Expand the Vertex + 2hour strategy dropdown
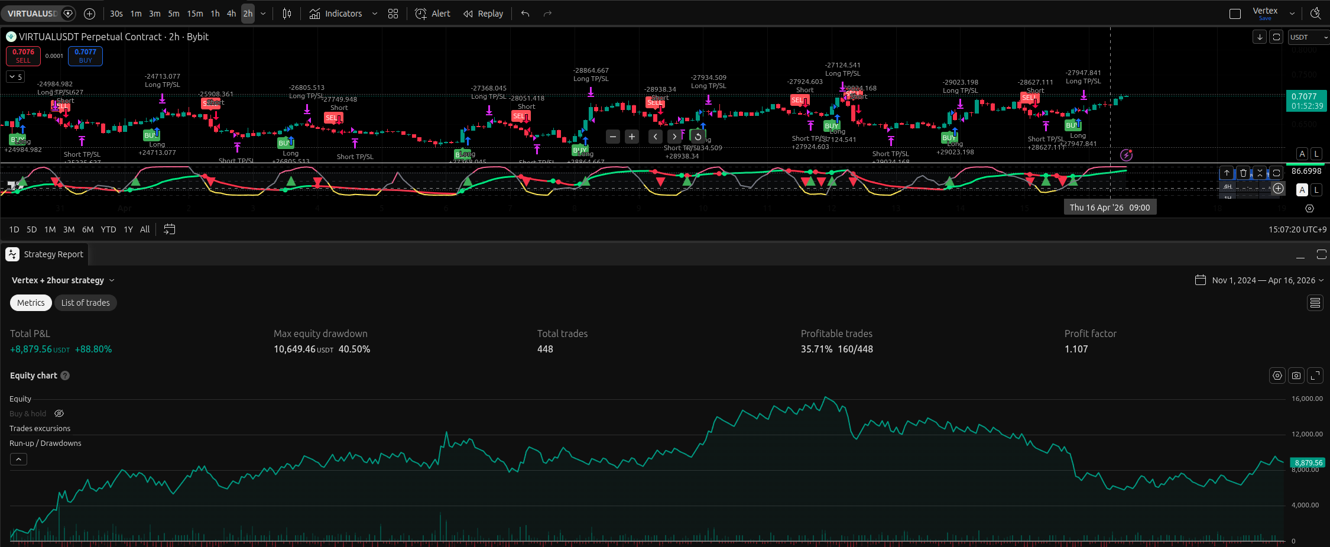 [63, 280]
